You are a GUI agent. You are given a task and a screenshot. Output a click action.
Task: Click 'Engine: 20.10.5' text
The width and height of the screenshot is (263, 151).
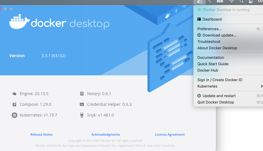click(x=34, y=94)
